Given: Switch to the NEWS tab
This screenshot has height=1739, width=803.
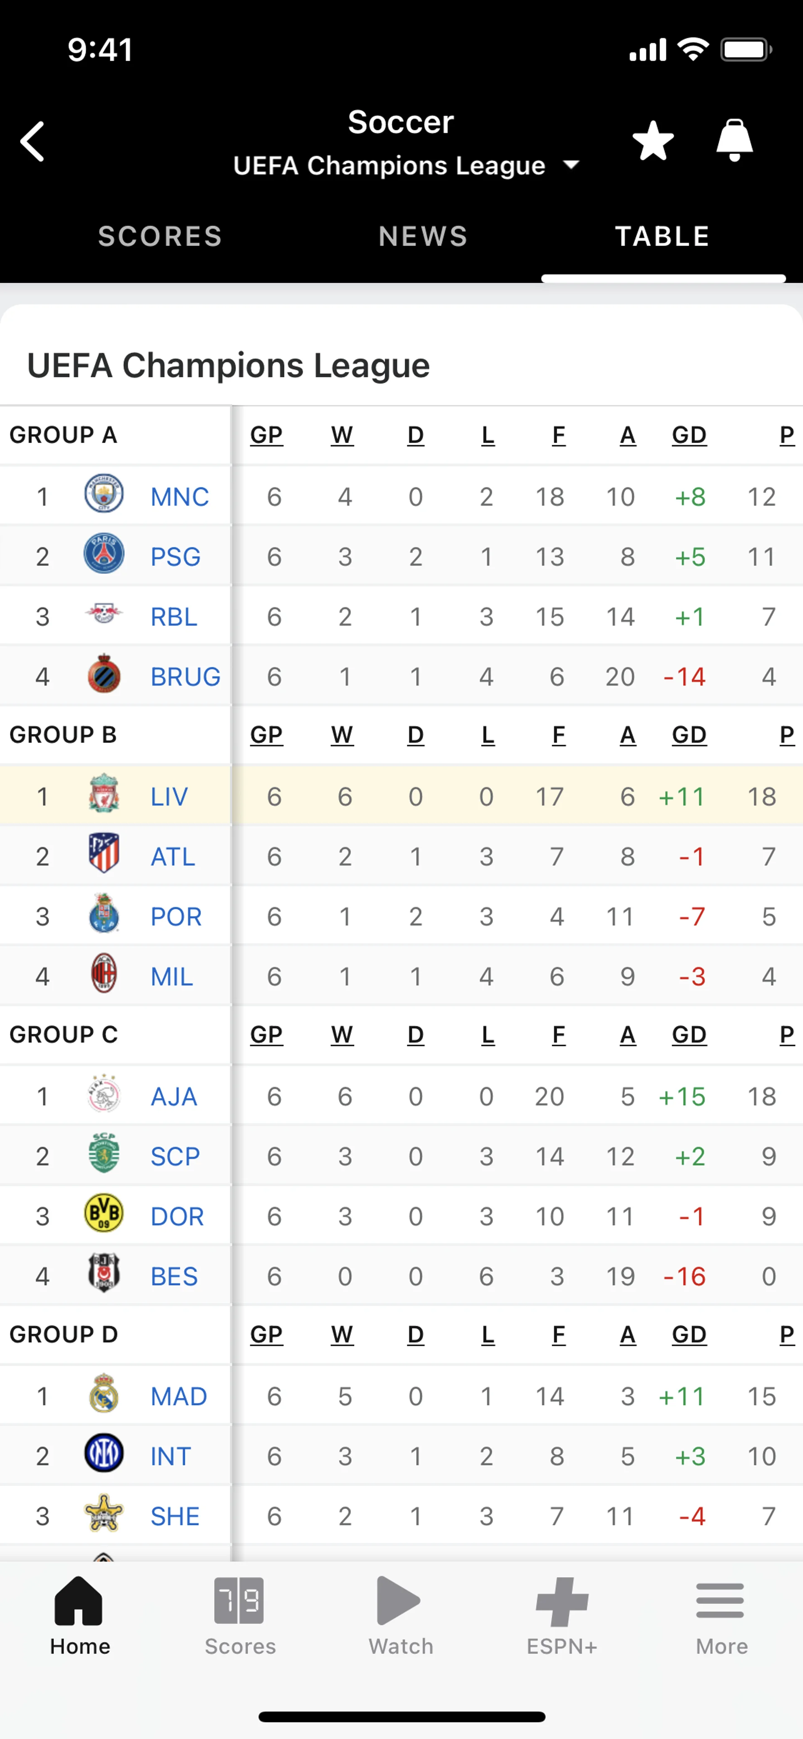Looking at the screenshot, I should (423, 236).
